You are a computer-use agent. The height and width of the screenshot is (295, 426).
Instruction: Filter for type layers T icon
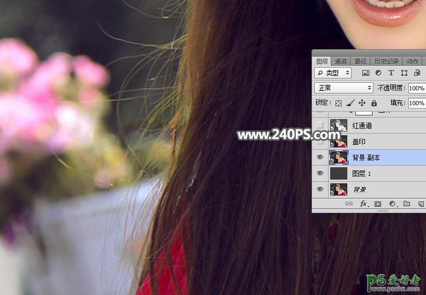(391, 73)
